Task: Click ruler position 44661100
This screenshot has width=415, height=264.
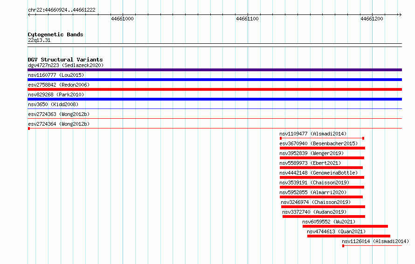Action: 247,19
